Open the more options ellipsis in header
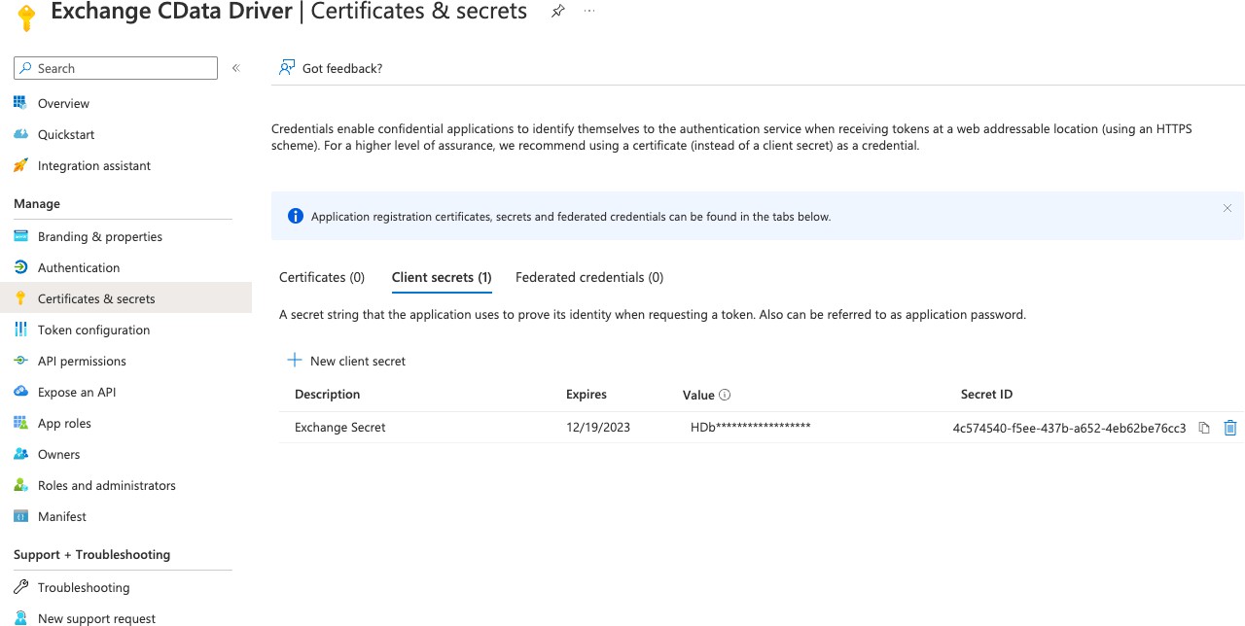 (x=589, y=12)
